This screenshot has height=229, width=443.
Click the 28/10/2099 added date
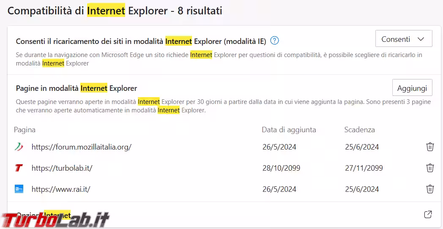[281, 168]
